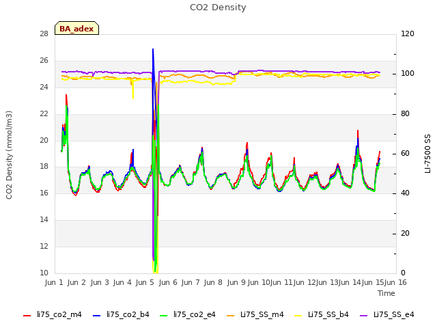Click the red peak just before Jun 14
Viewport: 437px width, 328px height.
pyautogui.click(x=358, y=131)
